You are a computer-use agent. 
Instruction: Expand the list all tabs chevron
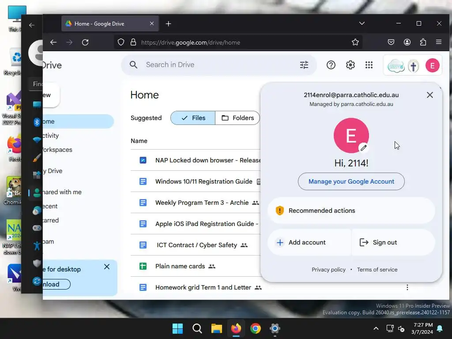[362, 23]
